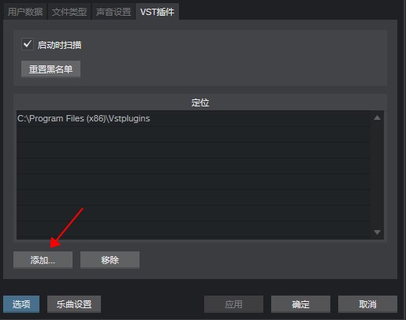Select the C:\Program Files (x86)\Vstplugins entry

tap(193, 118)
